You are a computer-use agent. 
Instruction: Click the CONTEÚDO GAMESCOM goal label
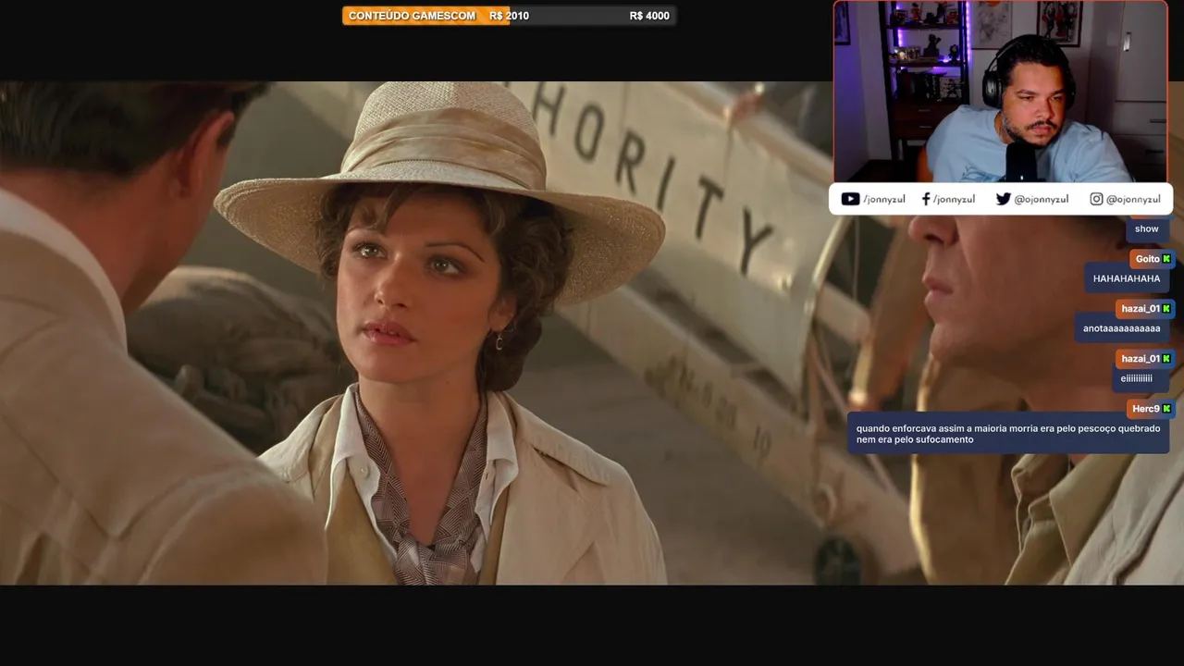click(x=412, y=16)
